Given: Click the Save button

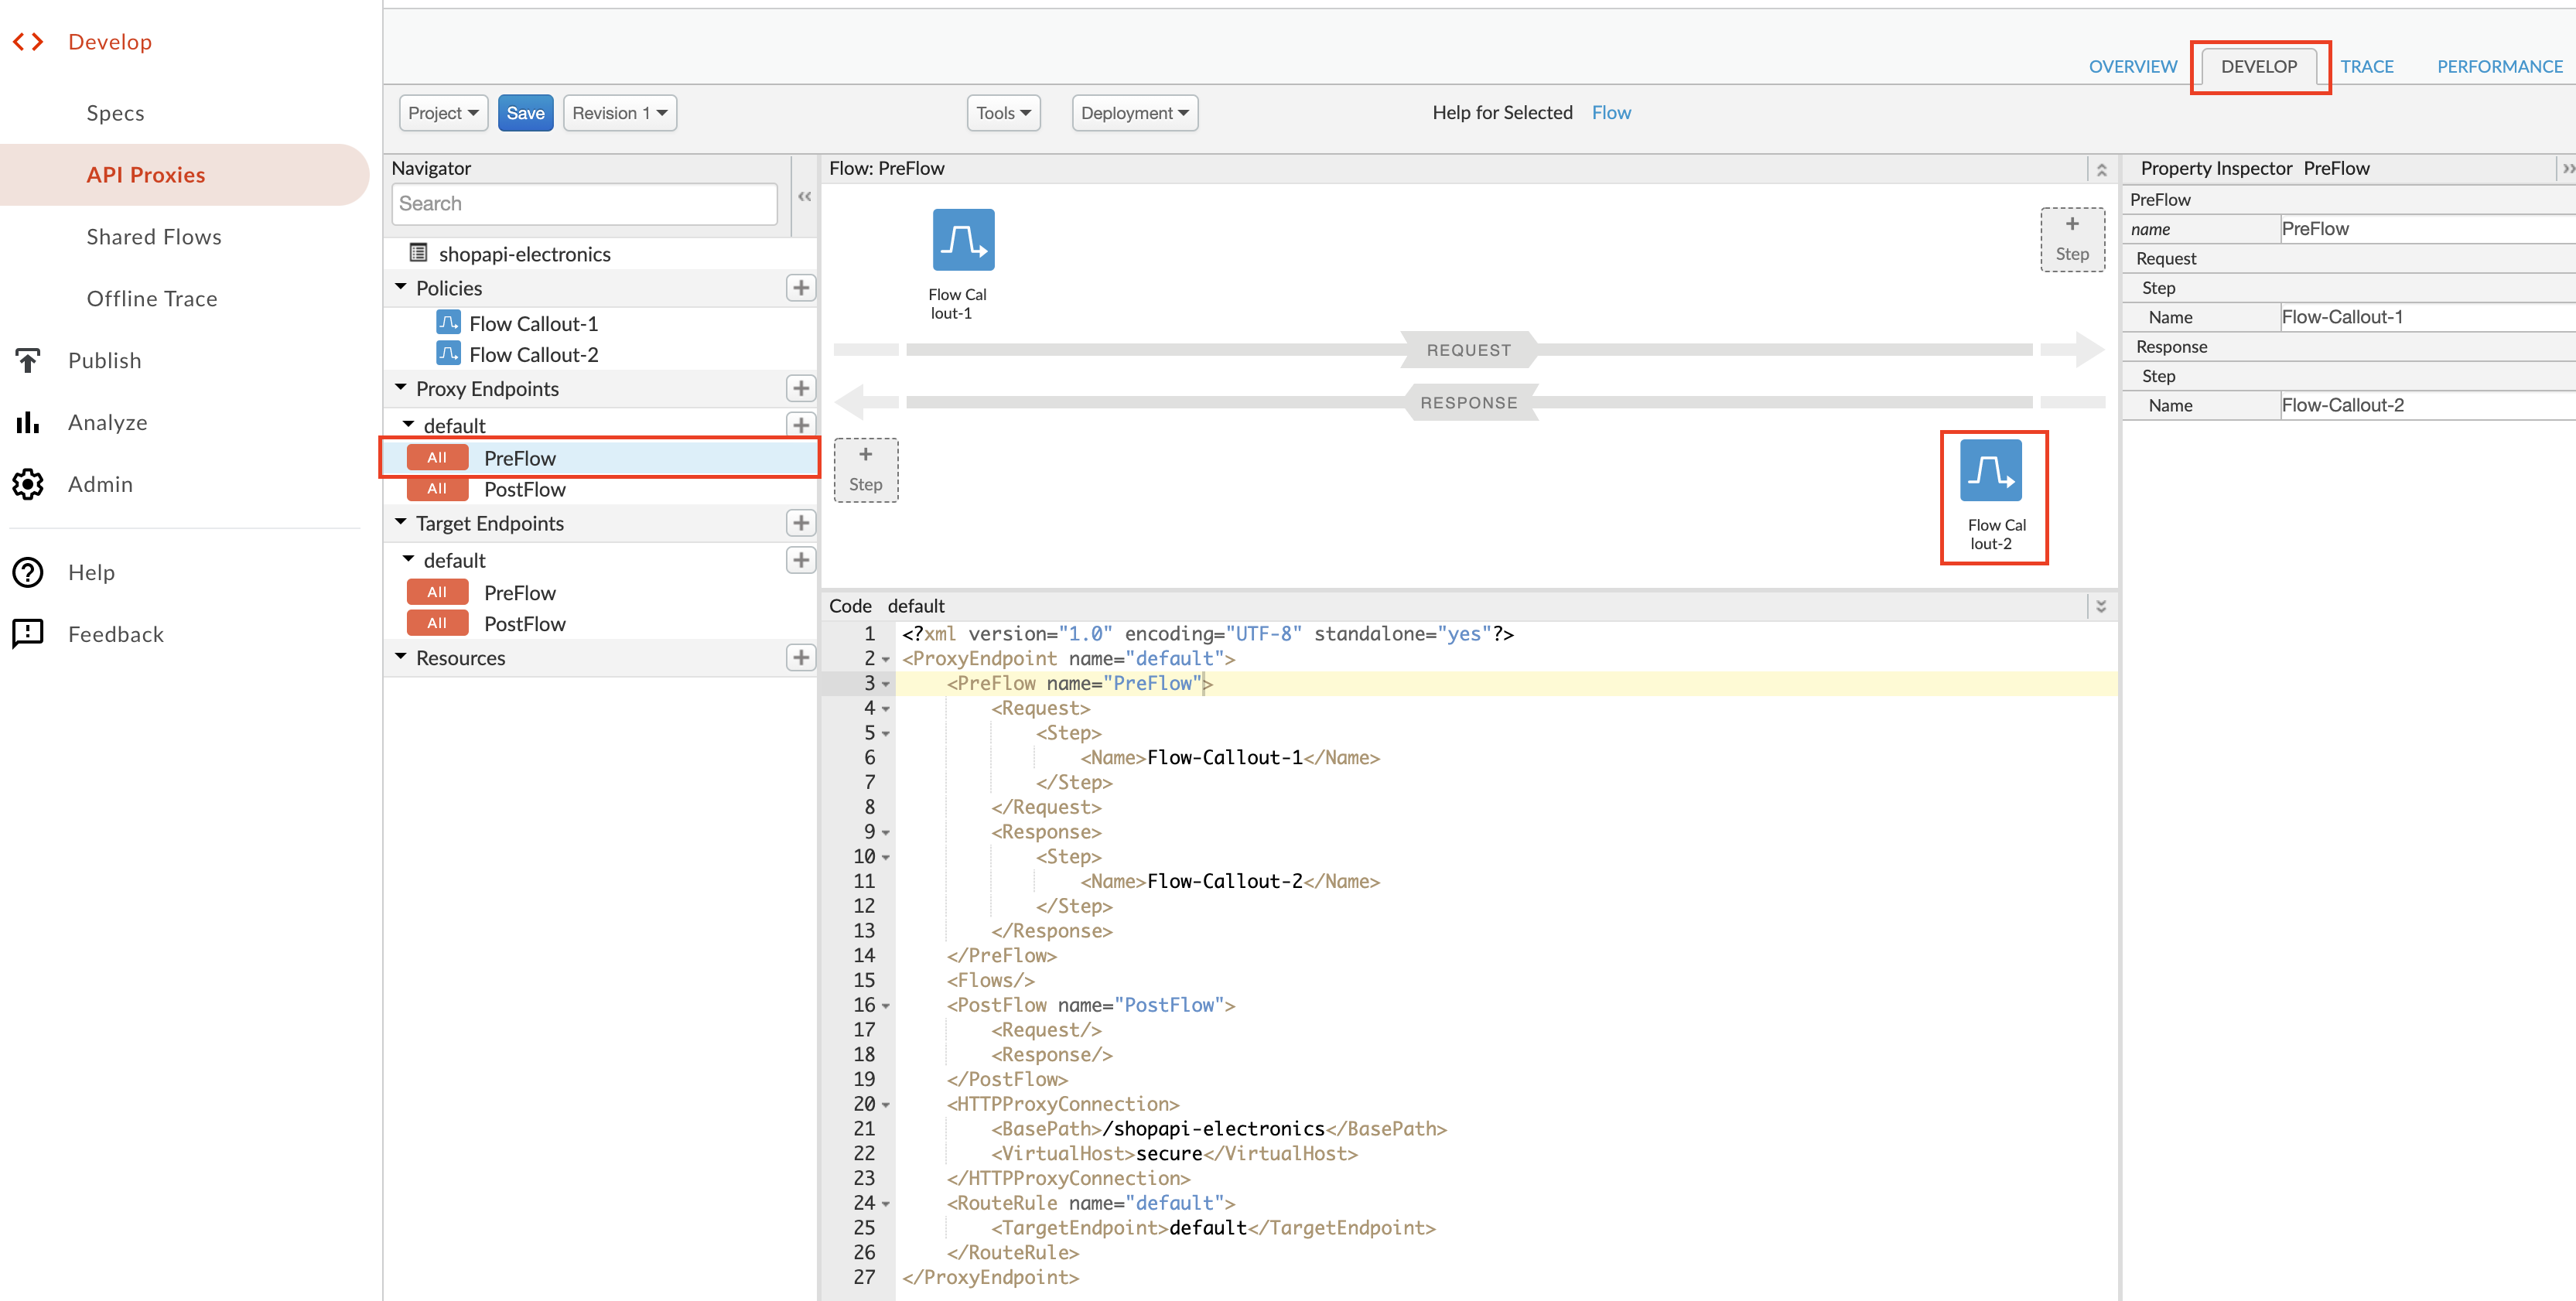Looking at the screenshot, I should [525, 113].
